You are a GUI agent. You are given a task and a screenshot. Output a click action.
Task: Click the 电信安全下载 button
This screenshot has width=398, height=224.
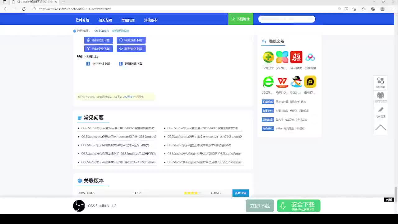tap(99, 40)
